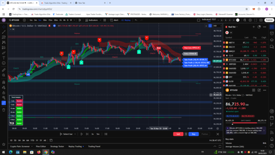Select the YTD date range
This screenshot has width=275, height=155.
(x=32, y=140)
